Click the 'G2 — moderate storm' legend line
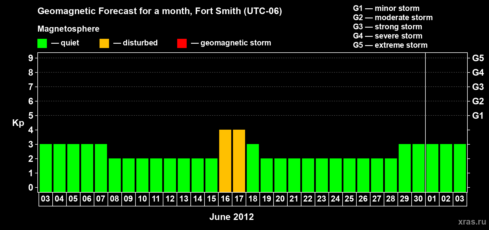The width and height of the screenshot is (489, 230). 393,18
